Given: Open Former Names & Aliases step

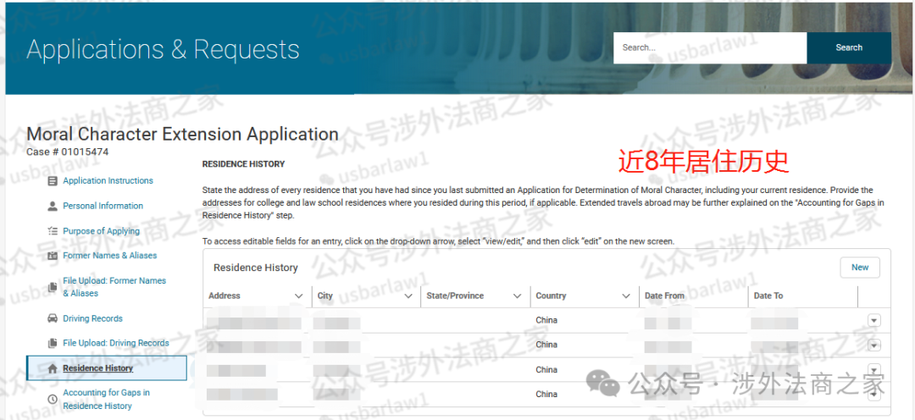Looking at the screenshot, I should [109, 256].
